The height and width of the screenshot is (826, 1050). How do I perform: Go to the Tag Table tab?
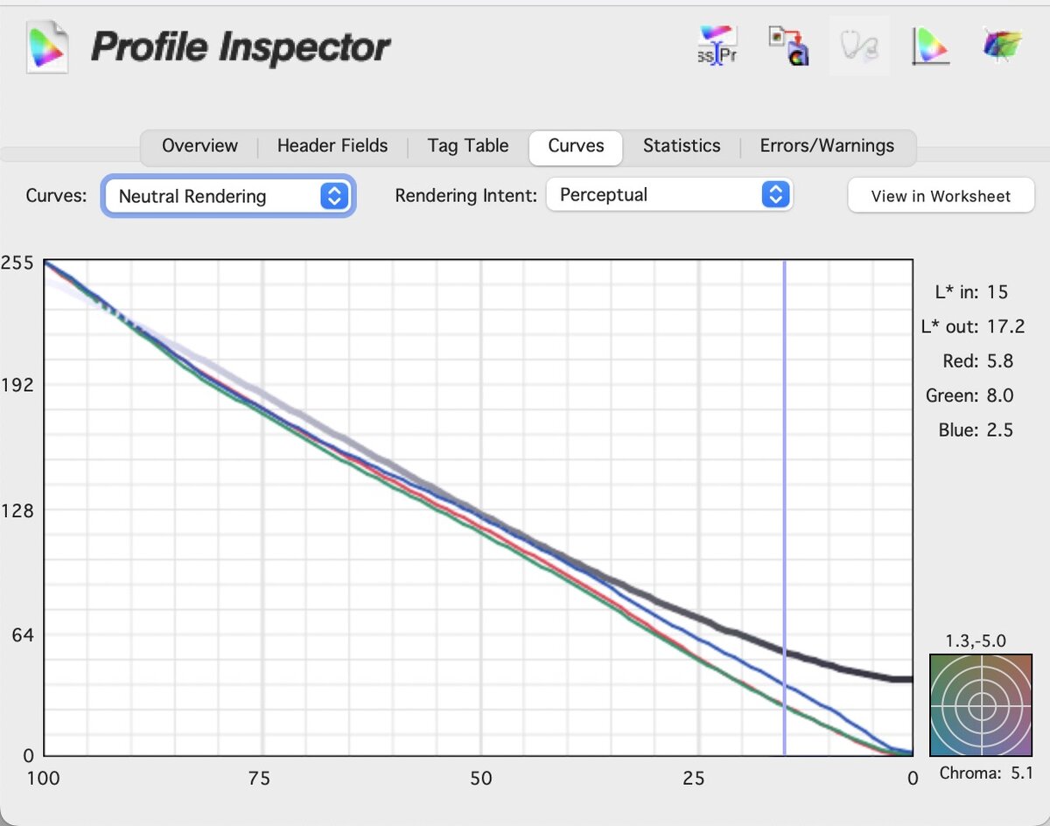click(x=468, y=146)
